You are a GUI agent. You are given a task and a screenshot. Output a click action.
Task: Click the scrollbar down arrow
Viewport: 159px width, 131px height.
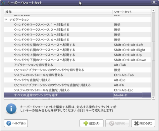pyautogui.click(x=153, y=98)
